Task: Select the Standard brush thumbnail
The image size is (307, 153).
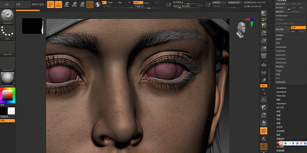Action: 7,17
